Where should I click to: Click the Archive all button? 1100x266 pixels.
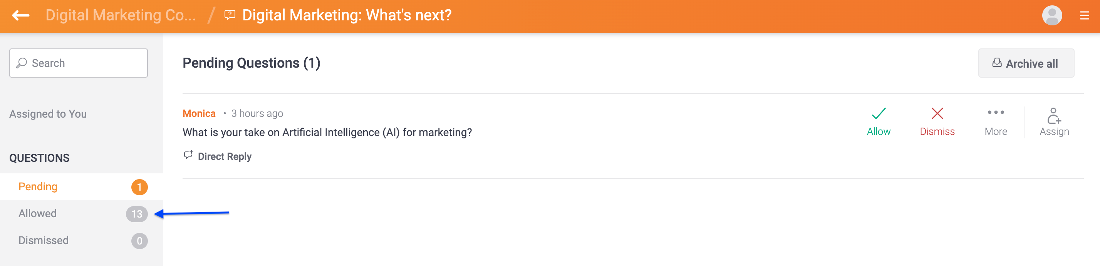pyautogui.click(x=1026, y=63)
